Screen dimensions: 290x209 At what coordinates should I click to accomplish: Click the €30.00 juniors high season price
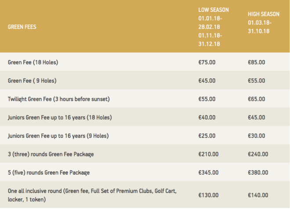click(256, 136)
